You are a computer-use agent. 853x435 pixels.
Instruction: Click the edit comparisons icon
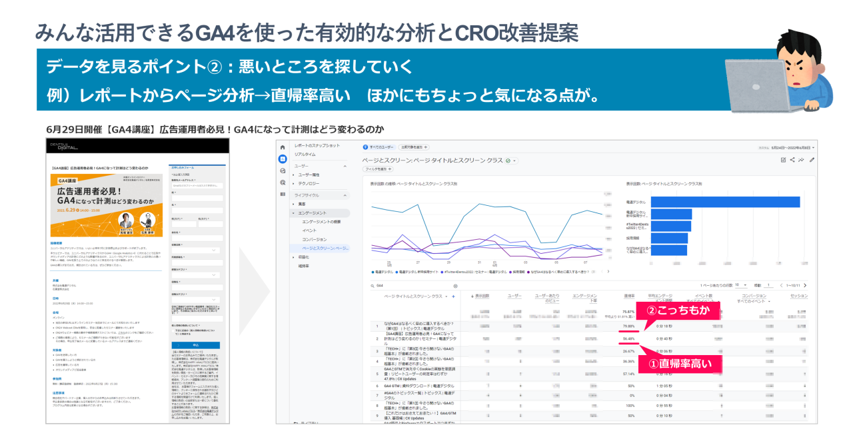(x=783, y=160)
